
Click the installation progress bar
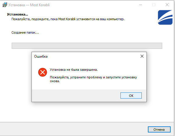[x=87, y=46]
